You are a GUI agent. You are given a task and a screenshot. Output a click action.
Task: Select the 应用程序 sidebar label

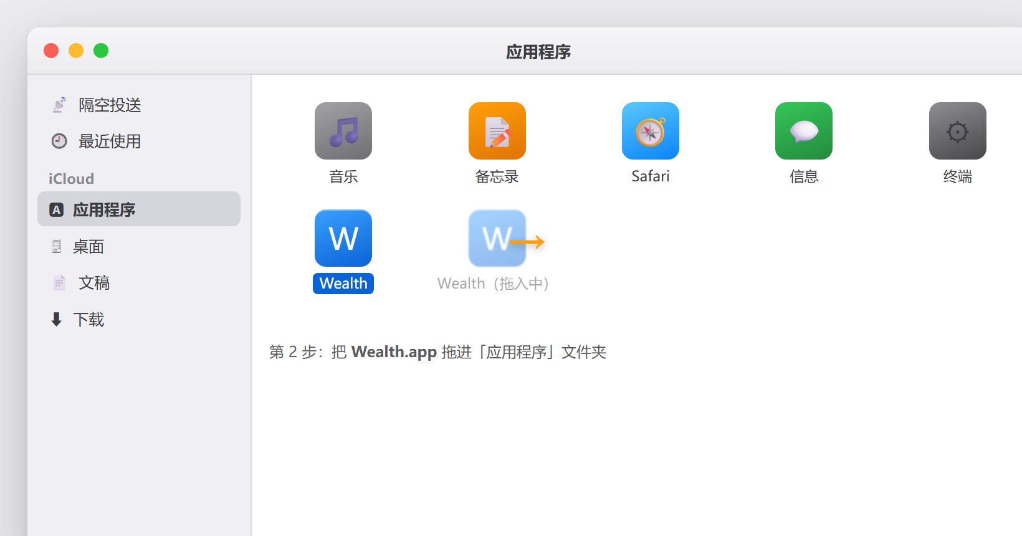104,210
